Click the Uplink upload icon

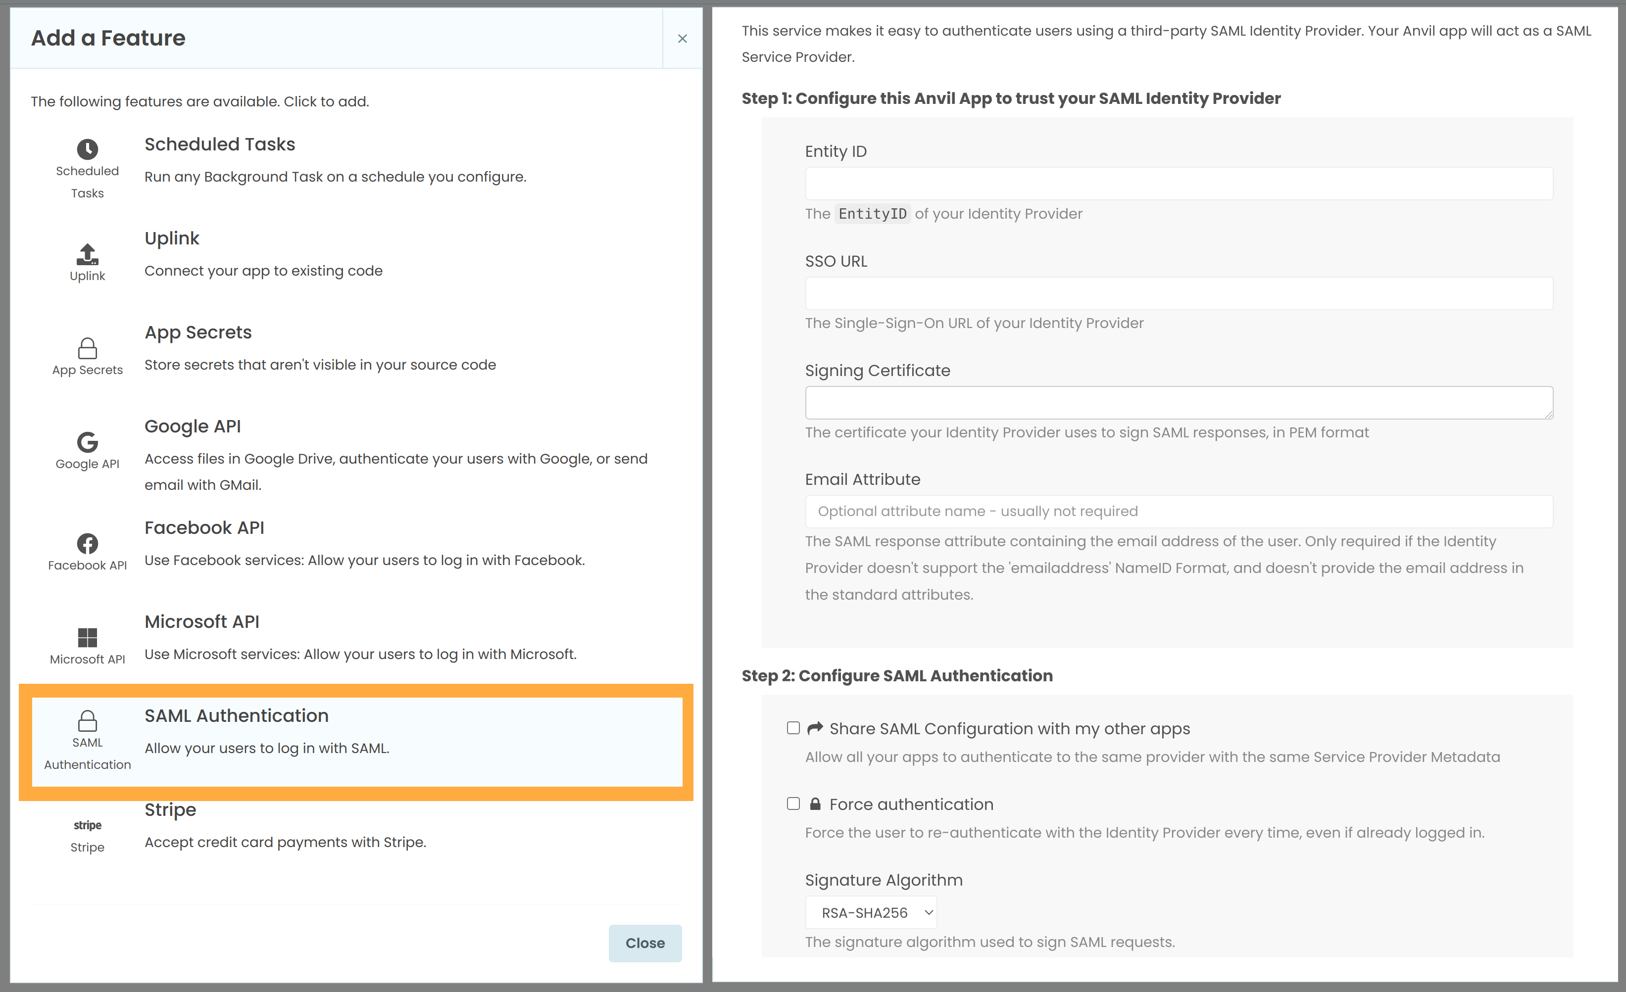tap(87, 253)
